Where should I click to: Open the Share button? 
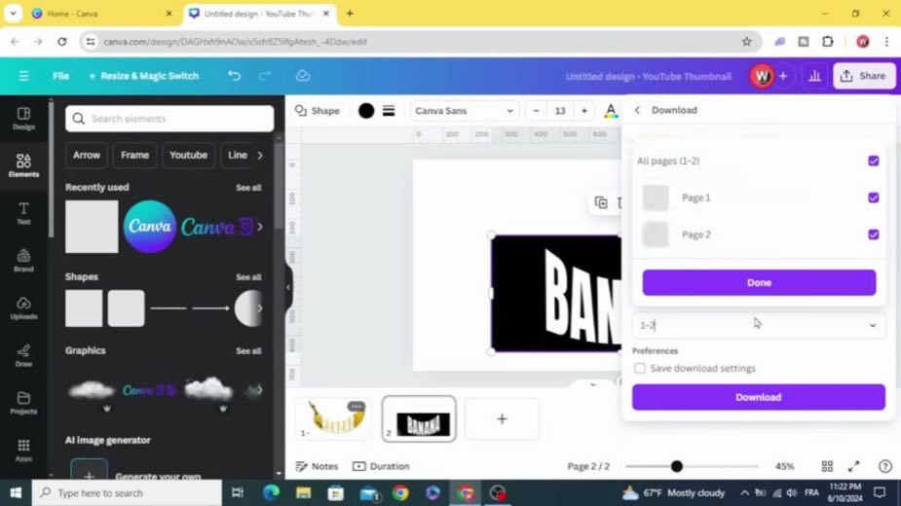864,76
